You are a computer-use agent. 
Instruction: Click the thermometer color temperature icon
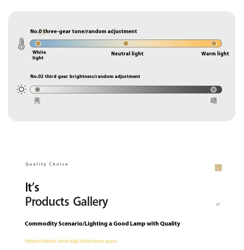coord(21,44)
